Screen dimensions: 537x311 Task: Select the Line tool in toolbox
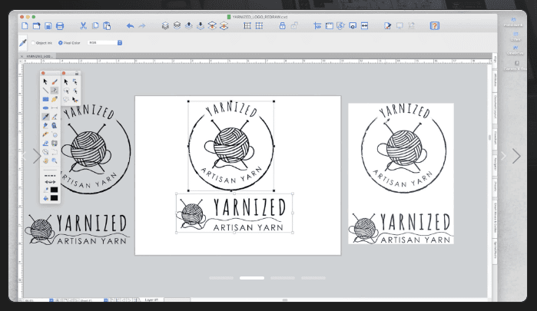[45, 91]
